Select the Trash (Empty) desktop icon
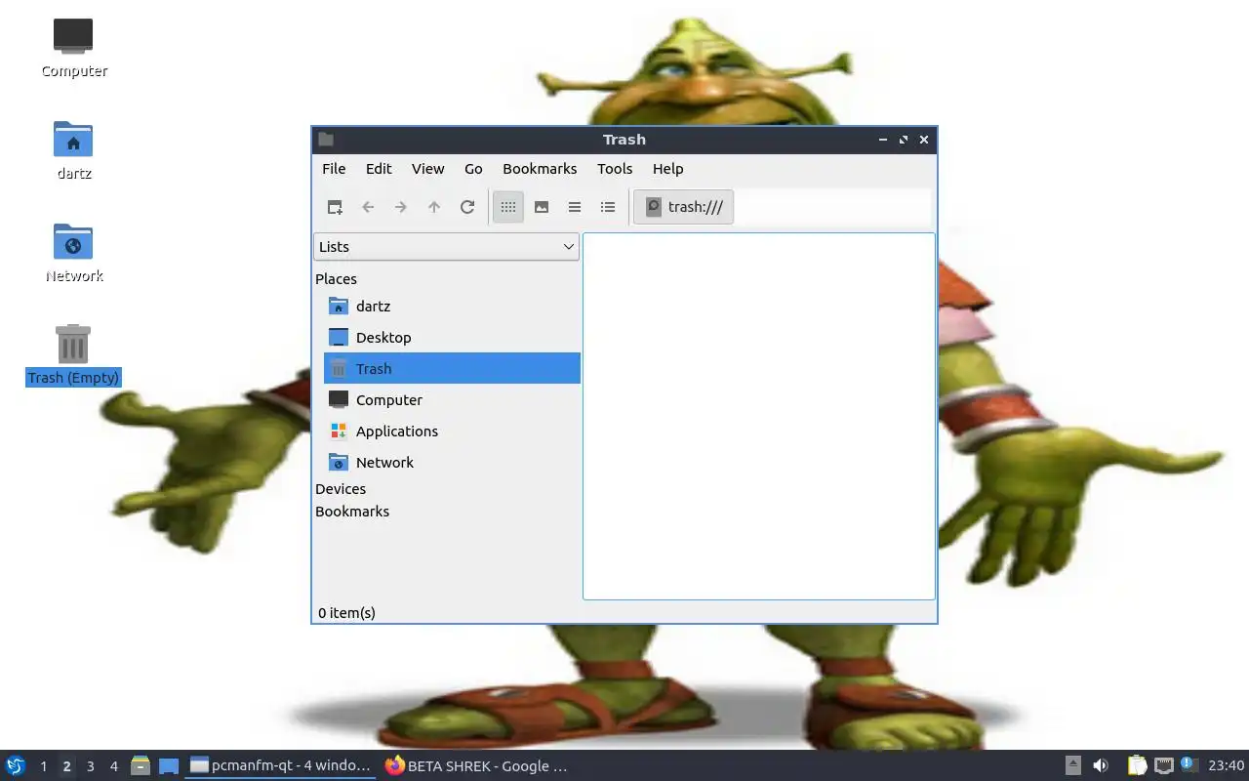1249x781 pixels. pos(74,355)
